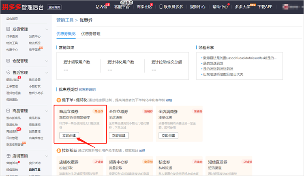The height and width of the screenshot is (176, 304).
Task: Open 商家社区 in the top navigation
Action: pyautogui.click(x=144, y=7)
